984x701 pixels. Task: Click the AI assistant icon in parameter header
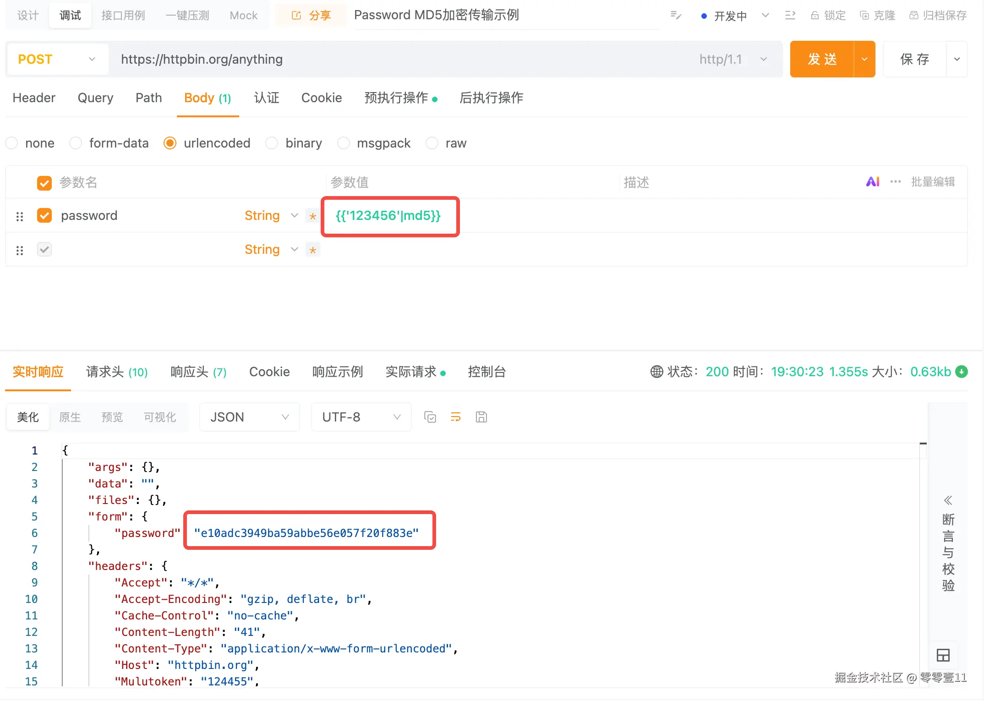[873, 182]
